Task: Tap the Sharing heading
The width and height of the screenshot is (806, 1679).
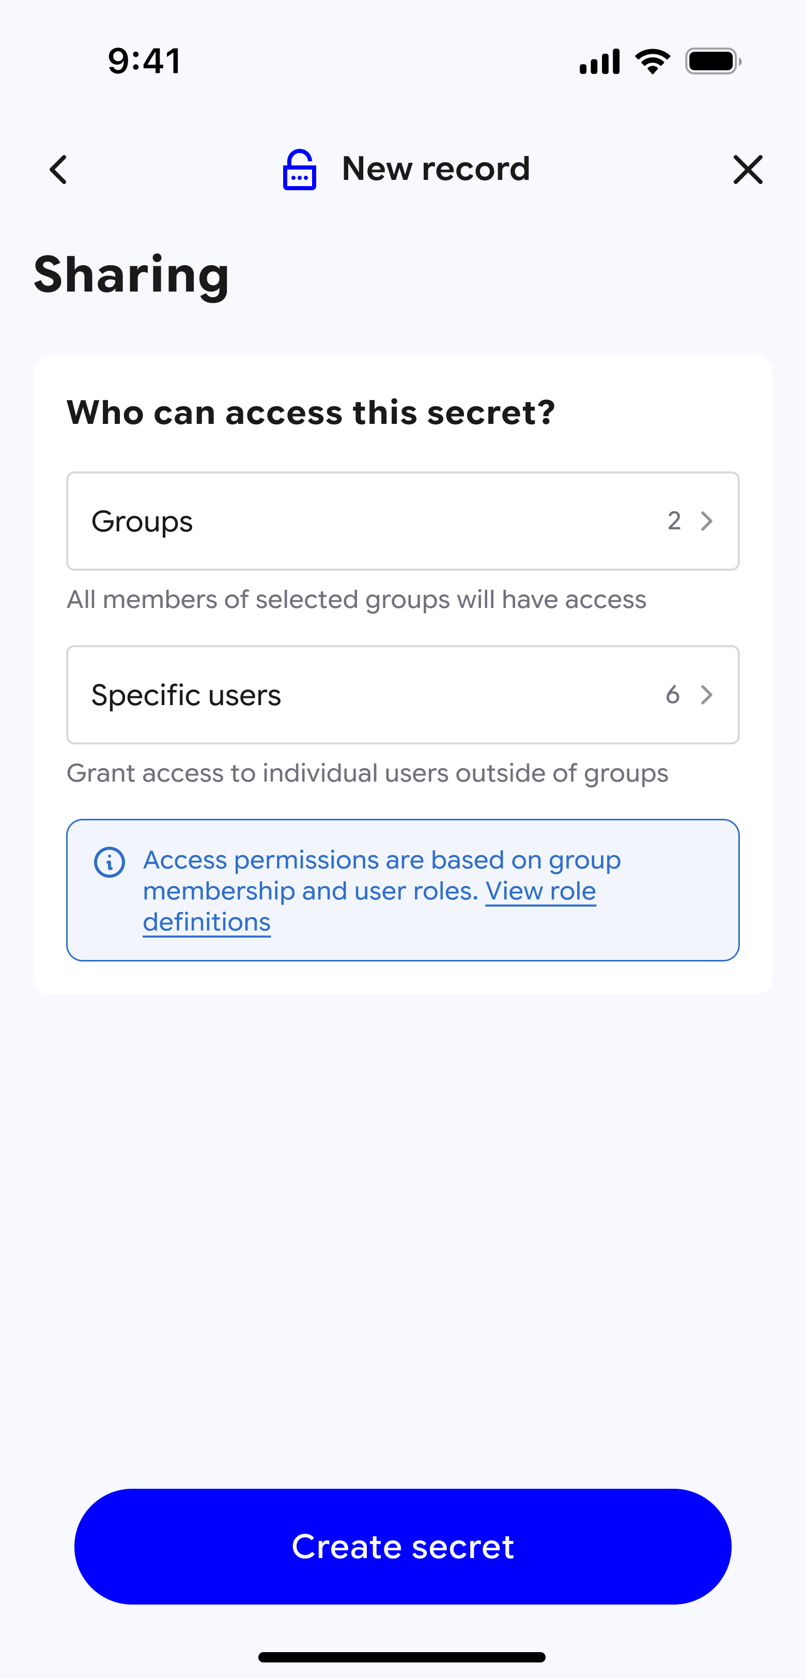Action: click(x=132, y=275)
